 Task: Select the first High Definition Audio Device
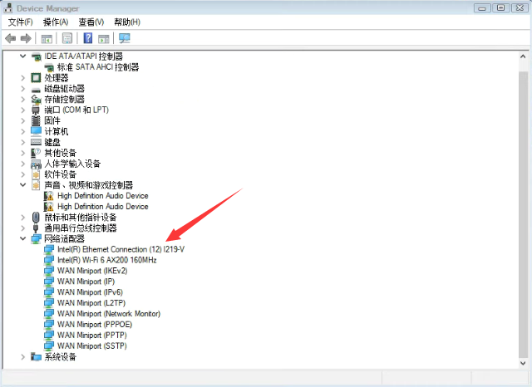(102, 196)
